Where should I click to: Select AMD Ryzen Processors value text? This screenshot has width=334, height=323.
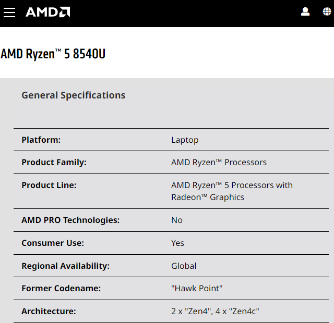point(219,163)
